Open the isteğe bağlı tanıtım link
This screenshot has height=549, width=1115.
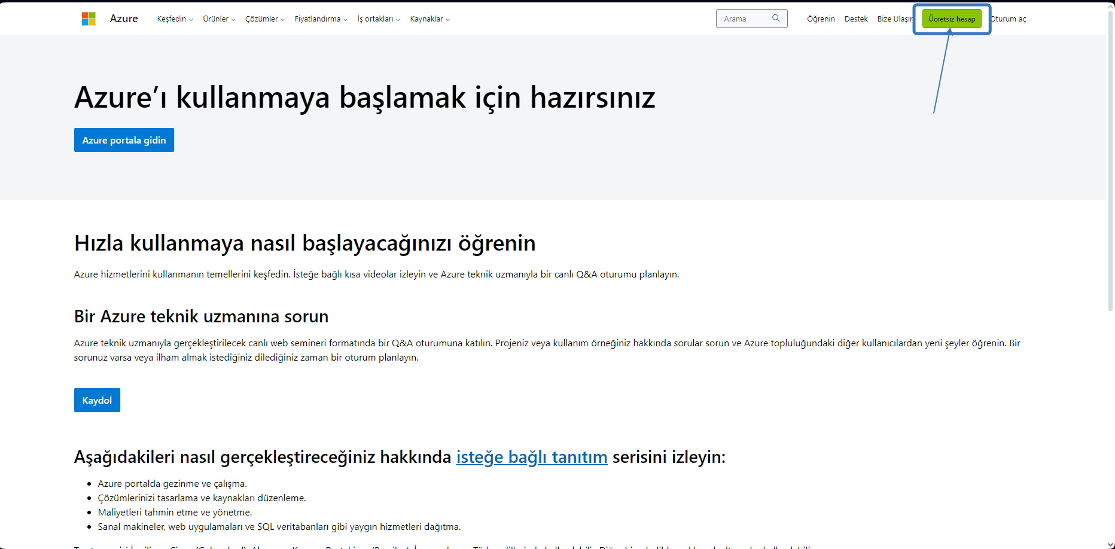click(x=532, y=457)
